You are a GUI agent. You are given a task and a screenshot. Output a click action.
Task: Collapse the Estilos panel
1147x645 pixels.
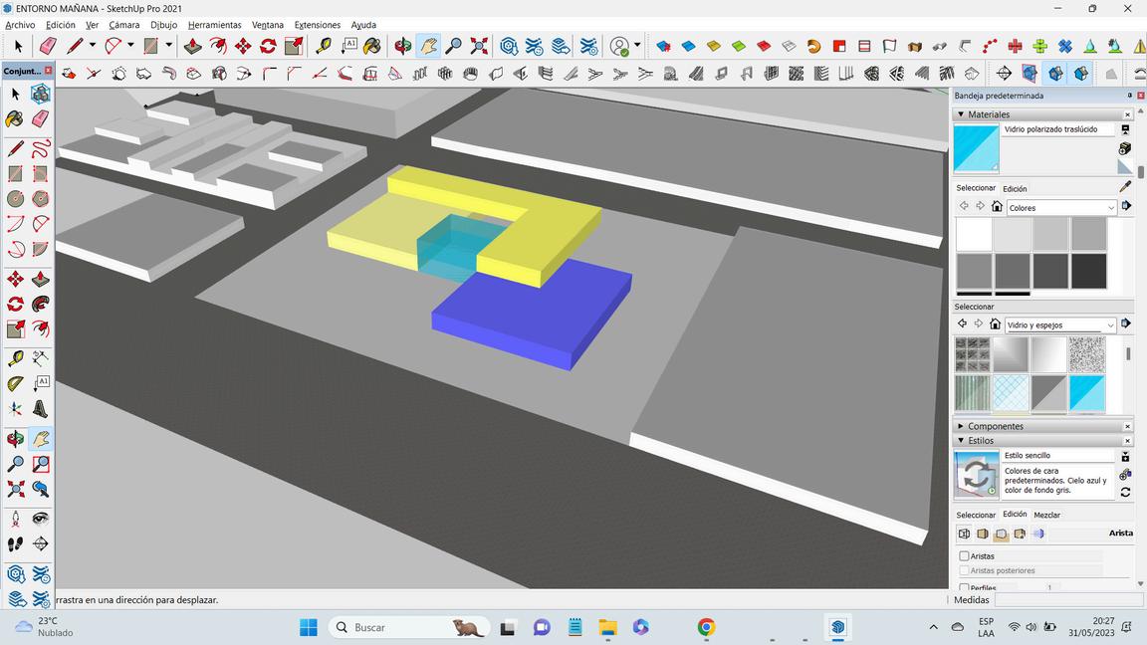[961, 440]
